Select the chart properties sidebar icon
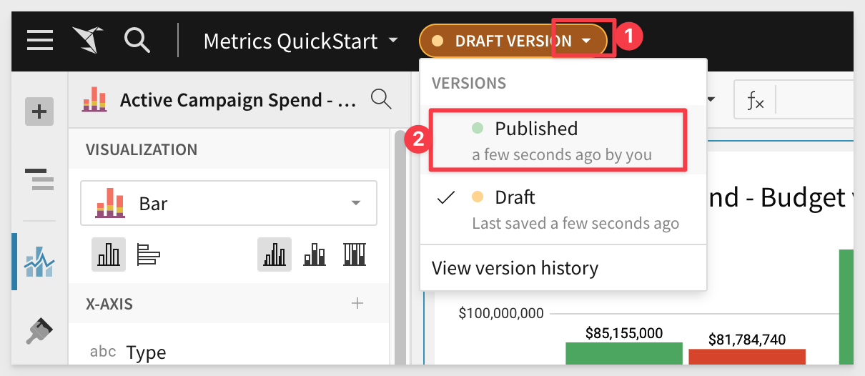The height and width of the screenshot is (376, 865). 39,262
